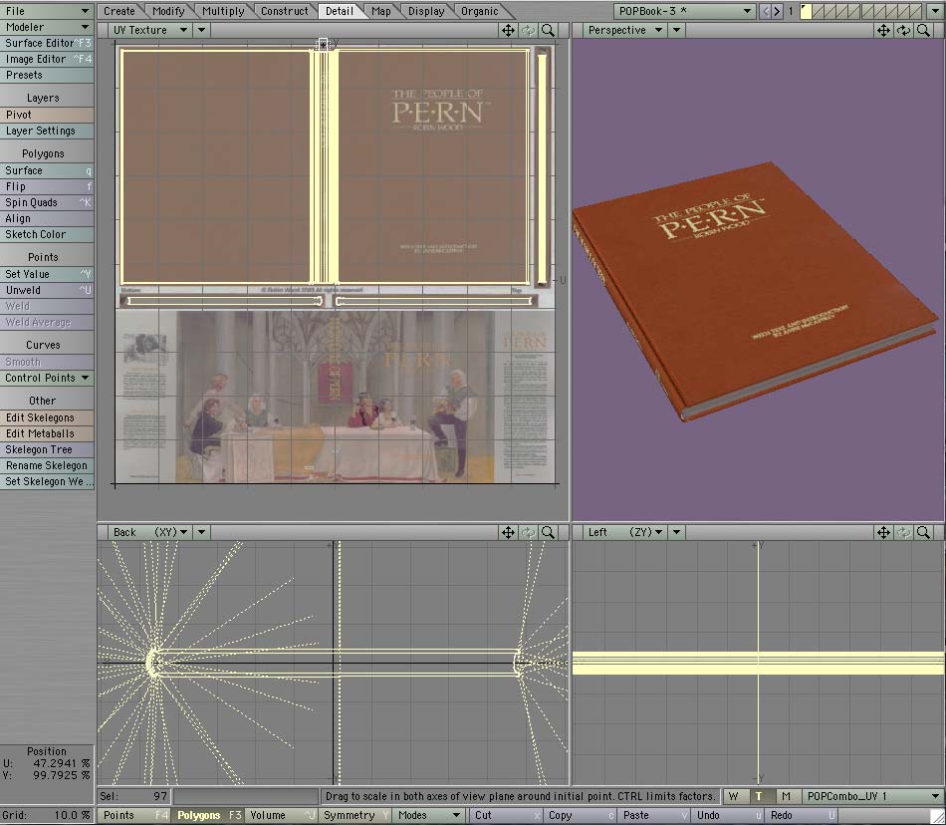Open the UV Texture view type dropdown
This screenshot has height=825, width=946.
(x=149, y=30)
